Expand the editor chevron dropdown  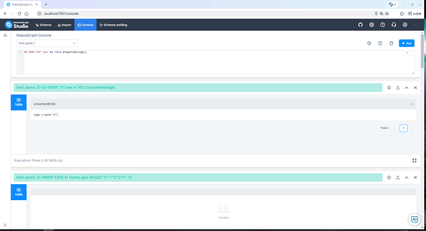click(407, 52)
